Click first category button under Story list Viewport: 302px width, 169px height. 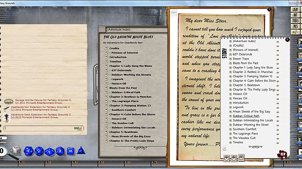click(227, 158)
